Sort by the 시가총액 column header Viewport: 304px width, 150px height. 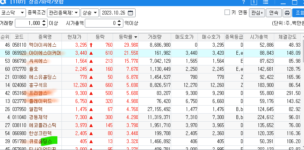259,37
